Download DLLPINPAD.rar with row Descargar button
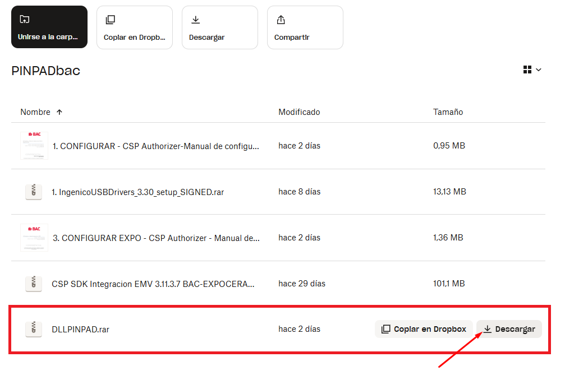 [x=509, y=329]
